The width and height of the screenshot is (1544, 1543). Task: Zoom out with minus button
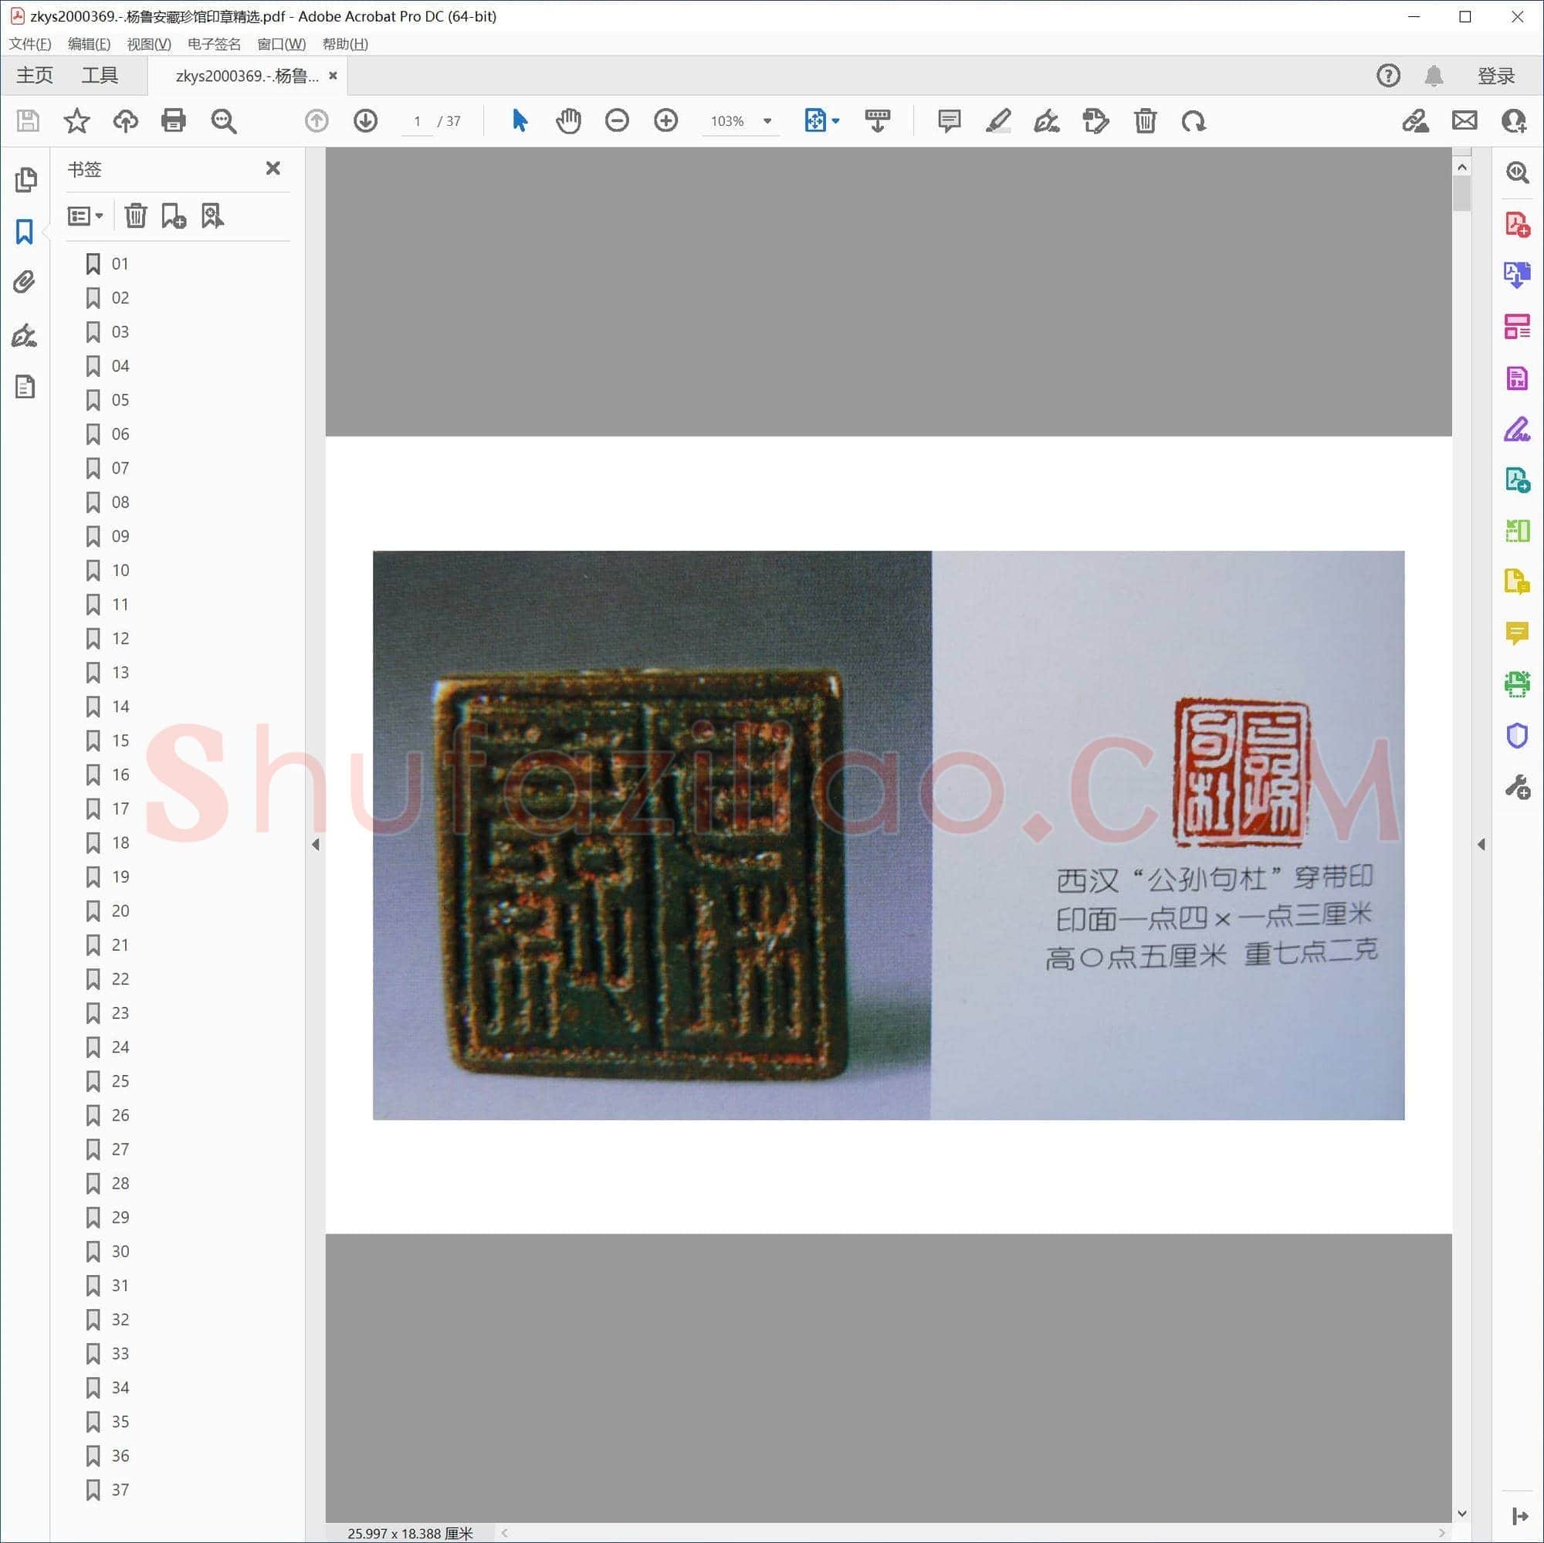617,120
